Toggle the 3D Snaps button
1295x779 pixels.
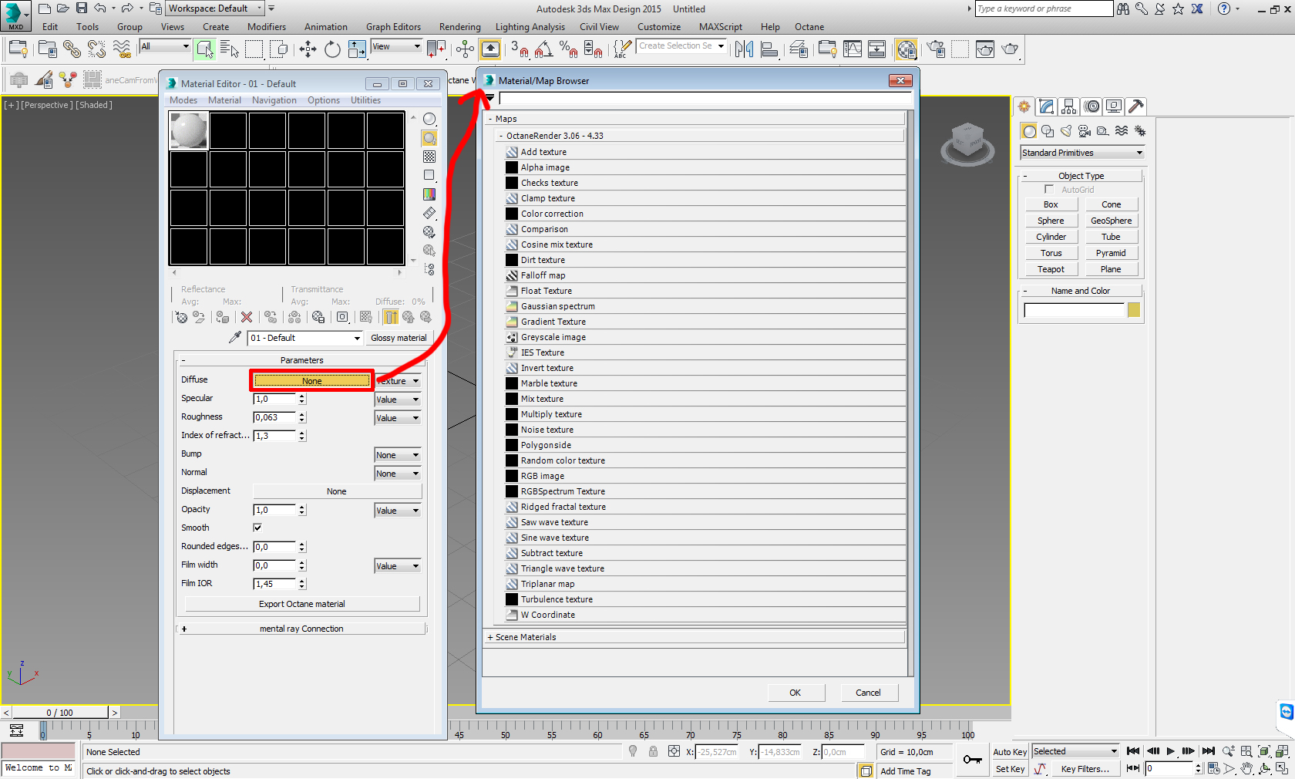tap(519, 49)
